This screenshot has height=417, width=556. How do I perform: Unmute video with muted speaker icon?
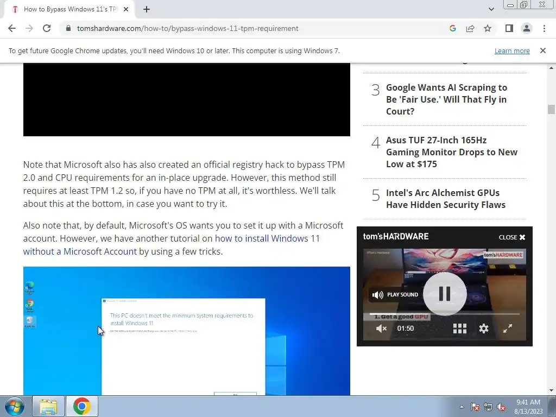(x=381, y=328)
